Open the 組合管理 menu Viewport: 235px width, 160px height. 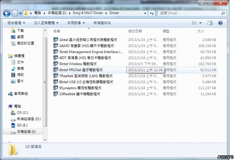pos(16,23)
